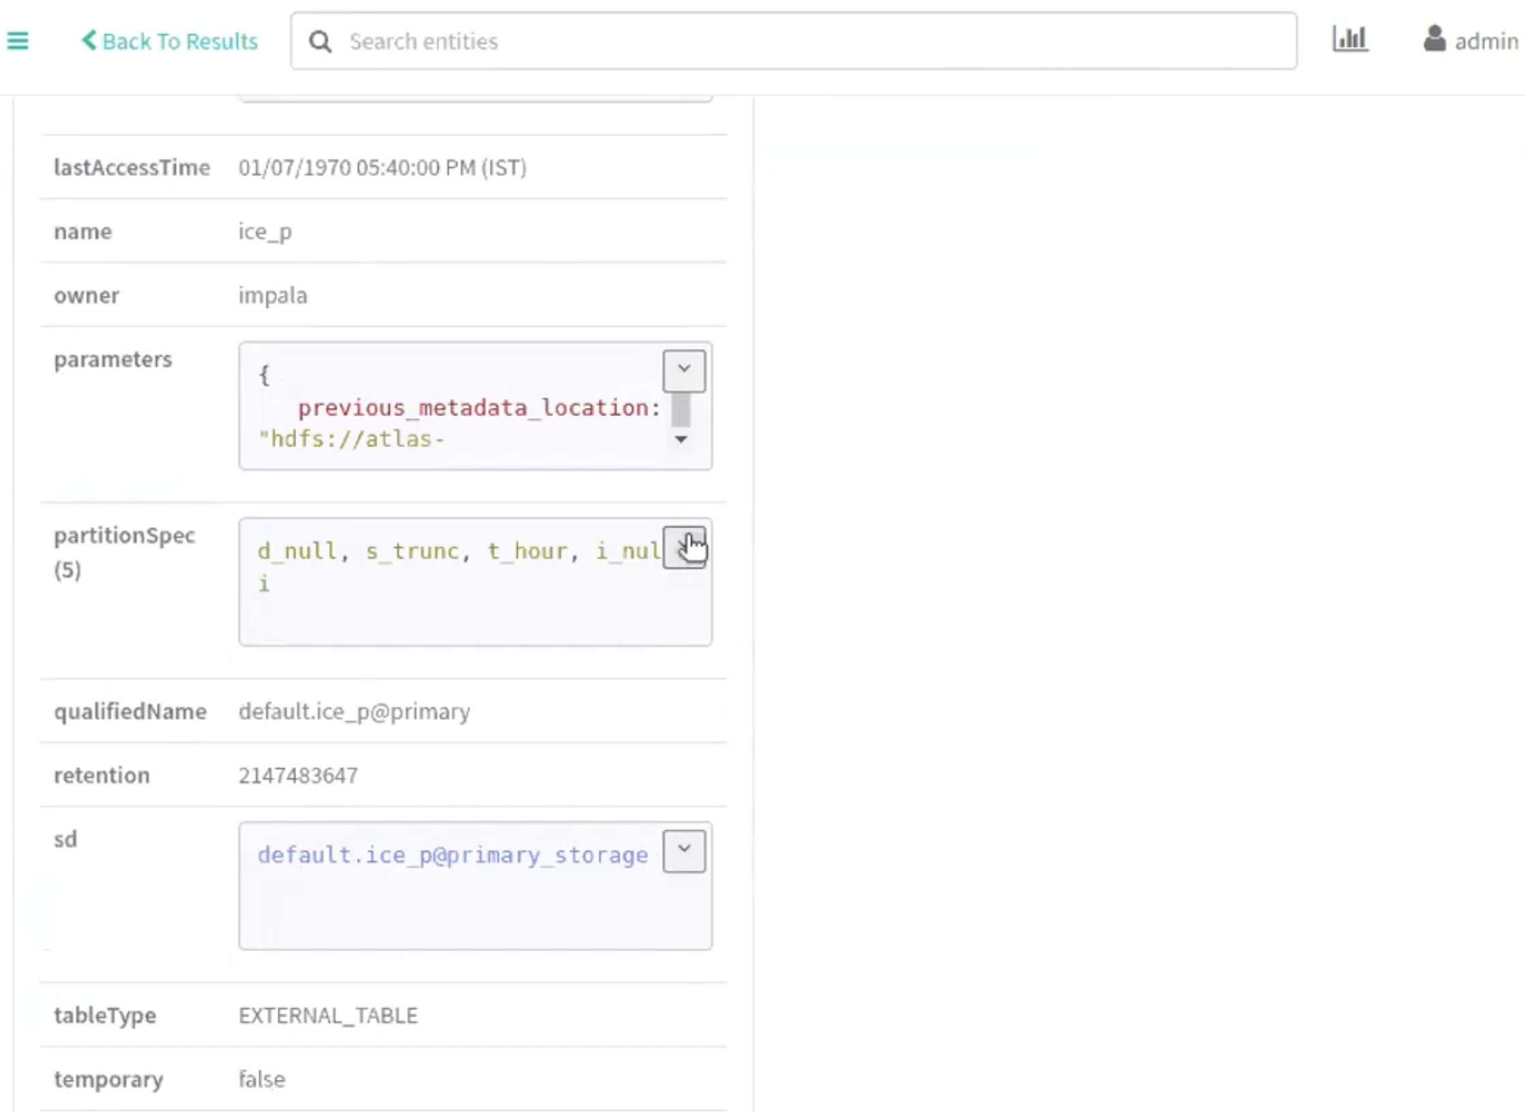Screen dimensions: 1525x1112
Task: Click the Back To Results link
Action: point(170,41)
